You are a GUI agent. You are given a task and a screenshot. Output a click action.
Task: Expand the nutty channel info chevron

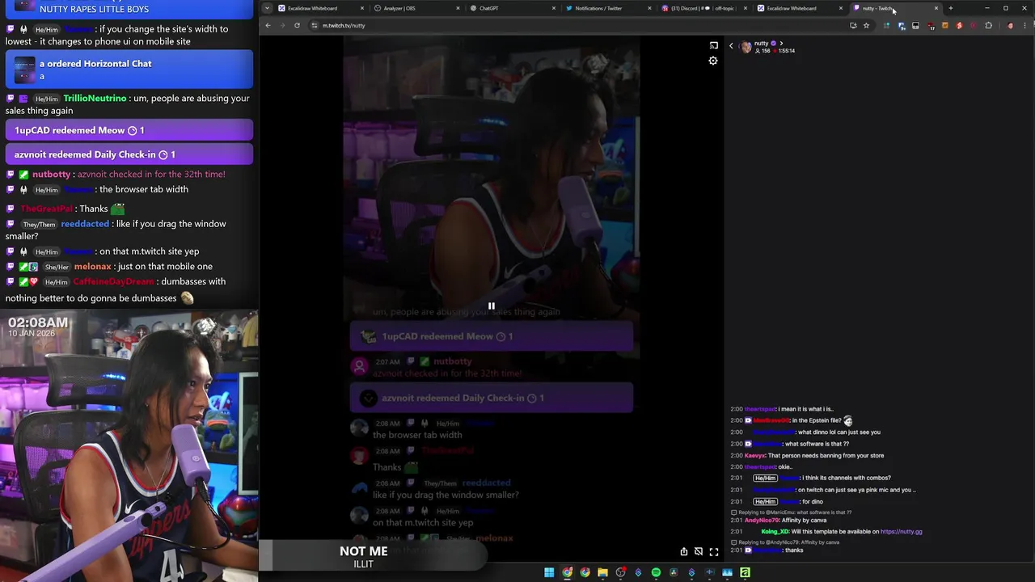coord(781,44)
